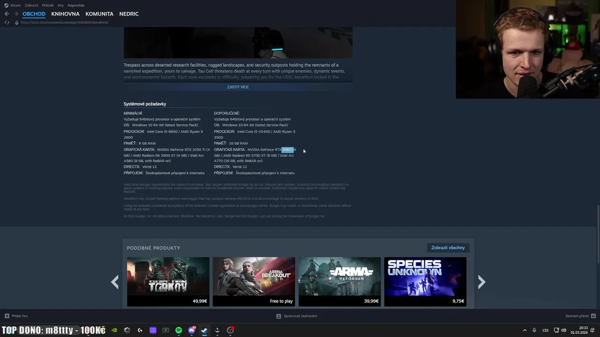Show next similar products with right arrow
The width and height of the screenshot is (600, 337).
click(x=481, y=282)
